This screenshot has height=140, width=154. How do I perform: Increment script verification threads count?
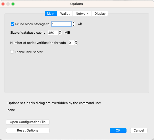point(76,41)
